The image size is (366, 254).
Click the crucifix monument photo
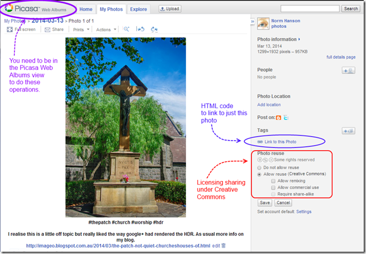(126, 128)
